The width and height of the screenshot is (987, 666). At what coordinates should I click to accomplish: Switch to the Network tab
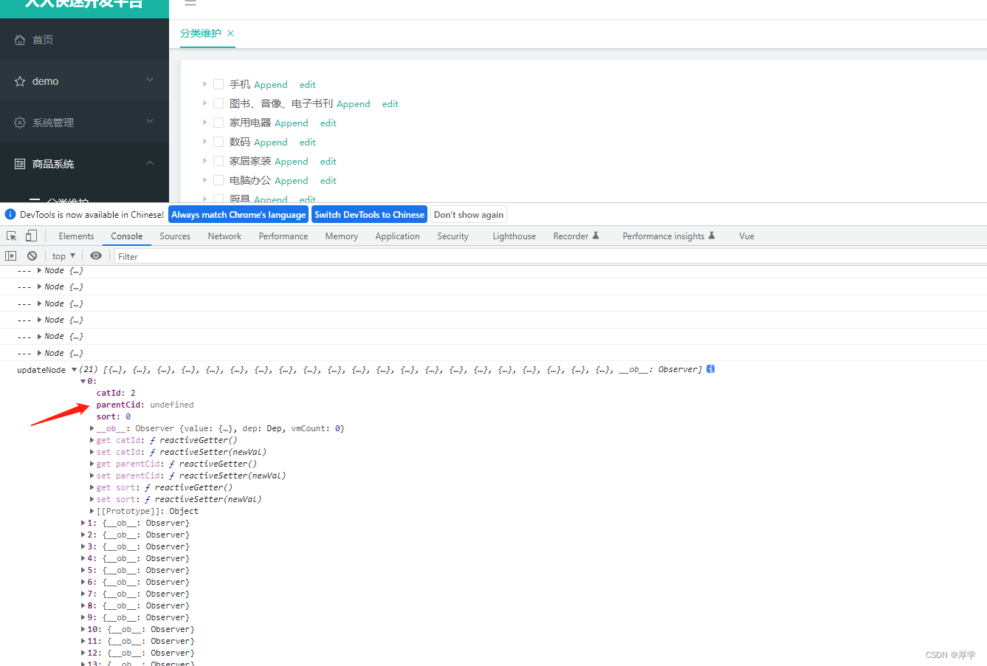point(224,236)
